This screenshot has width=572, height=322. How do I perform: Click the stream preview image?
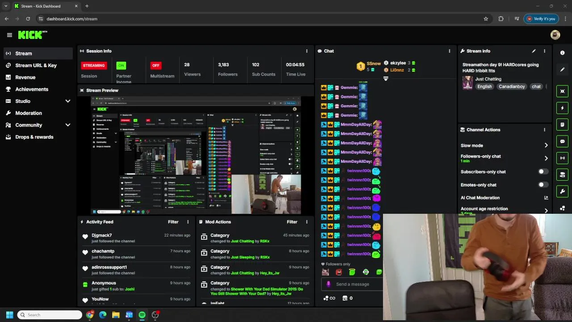[x=196, y=155]
